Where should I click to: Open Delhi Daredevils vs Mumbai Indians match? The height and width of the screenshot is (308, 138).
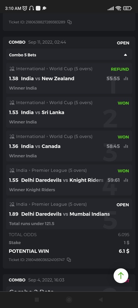tap(65, 214)
